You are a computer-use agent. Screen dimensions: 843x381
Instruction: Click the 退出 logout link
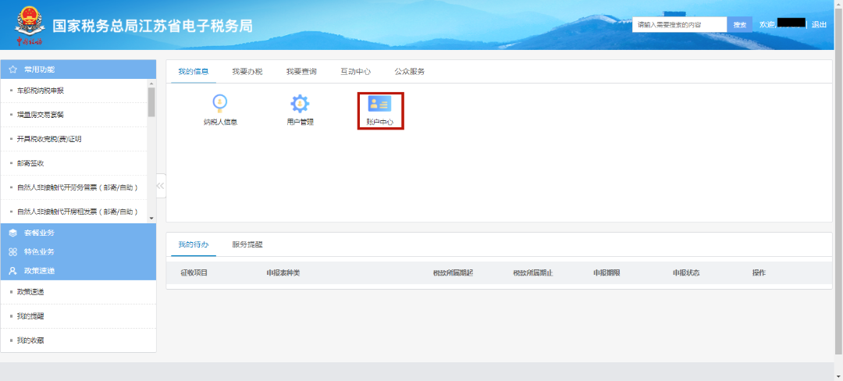819,25
